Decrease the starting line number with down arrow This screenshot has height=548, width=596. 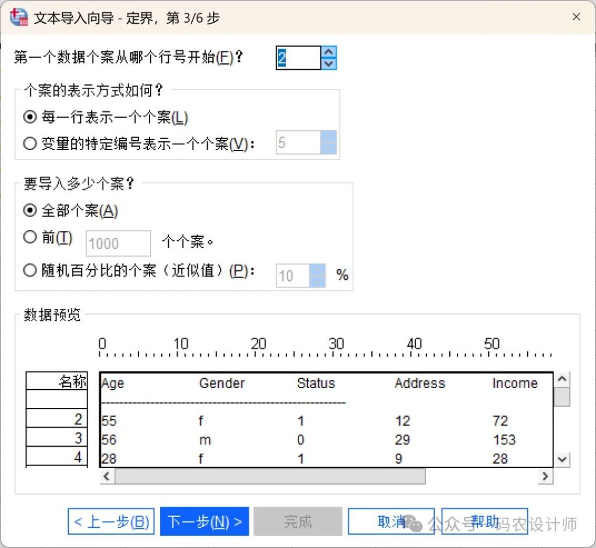[329, 64]
